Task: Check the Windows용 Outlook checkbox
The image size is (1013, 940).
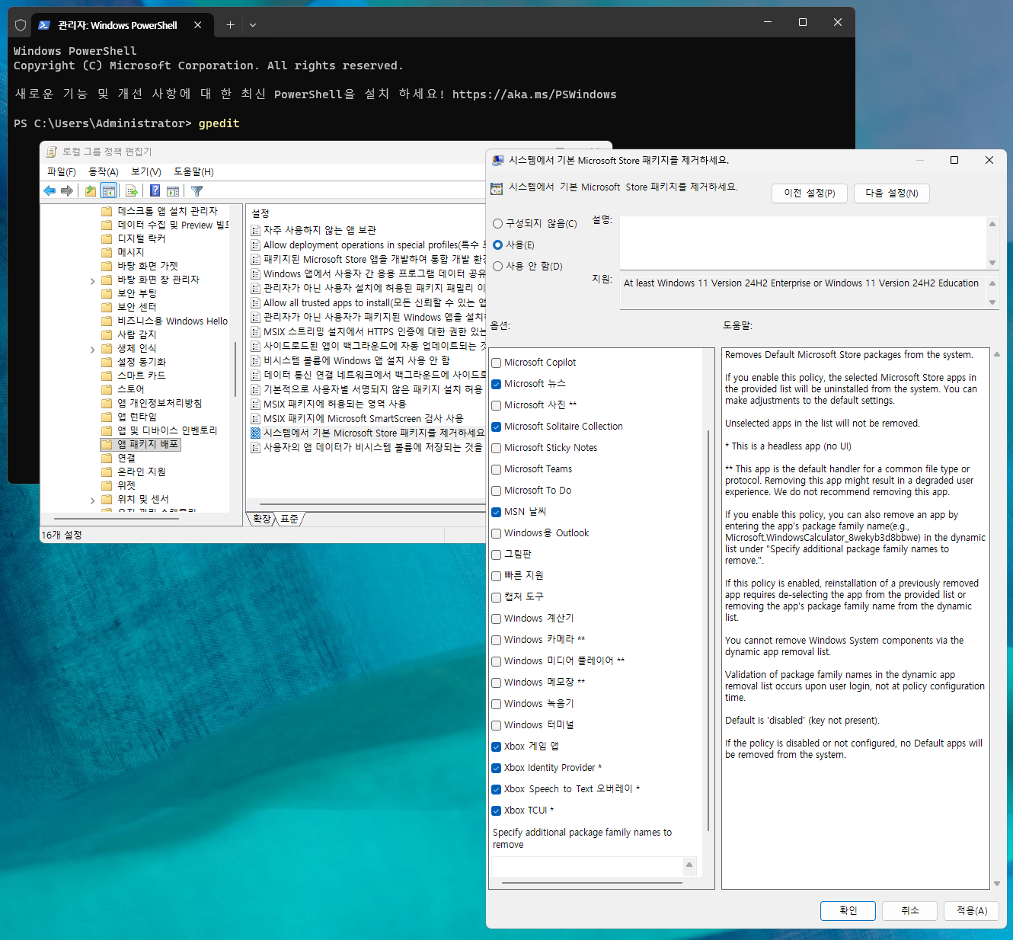Action: click(497, 534)
